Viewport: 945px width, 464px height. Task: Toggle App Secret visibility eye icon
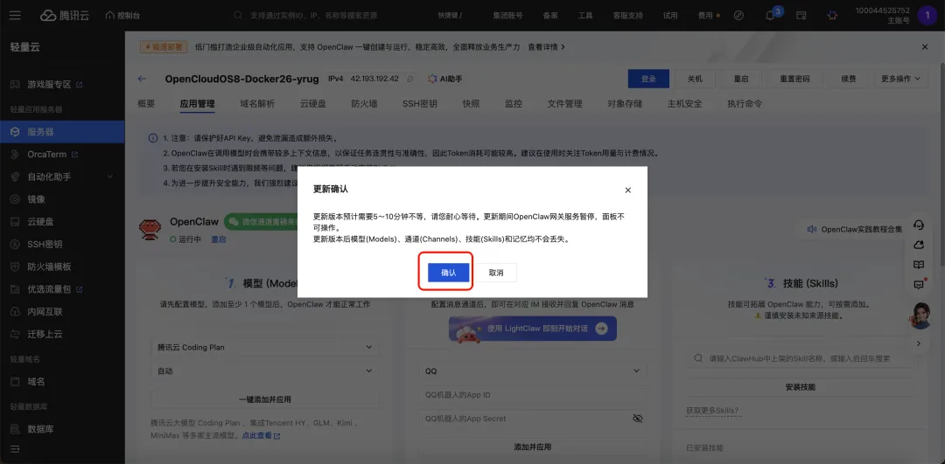point(638,419)
